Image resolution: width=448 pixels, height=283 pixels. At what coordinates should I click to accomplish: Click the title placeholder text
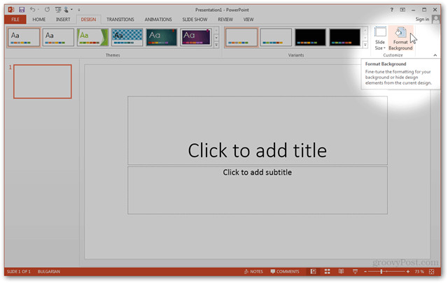pyautogui.click(x=257, y=150)
